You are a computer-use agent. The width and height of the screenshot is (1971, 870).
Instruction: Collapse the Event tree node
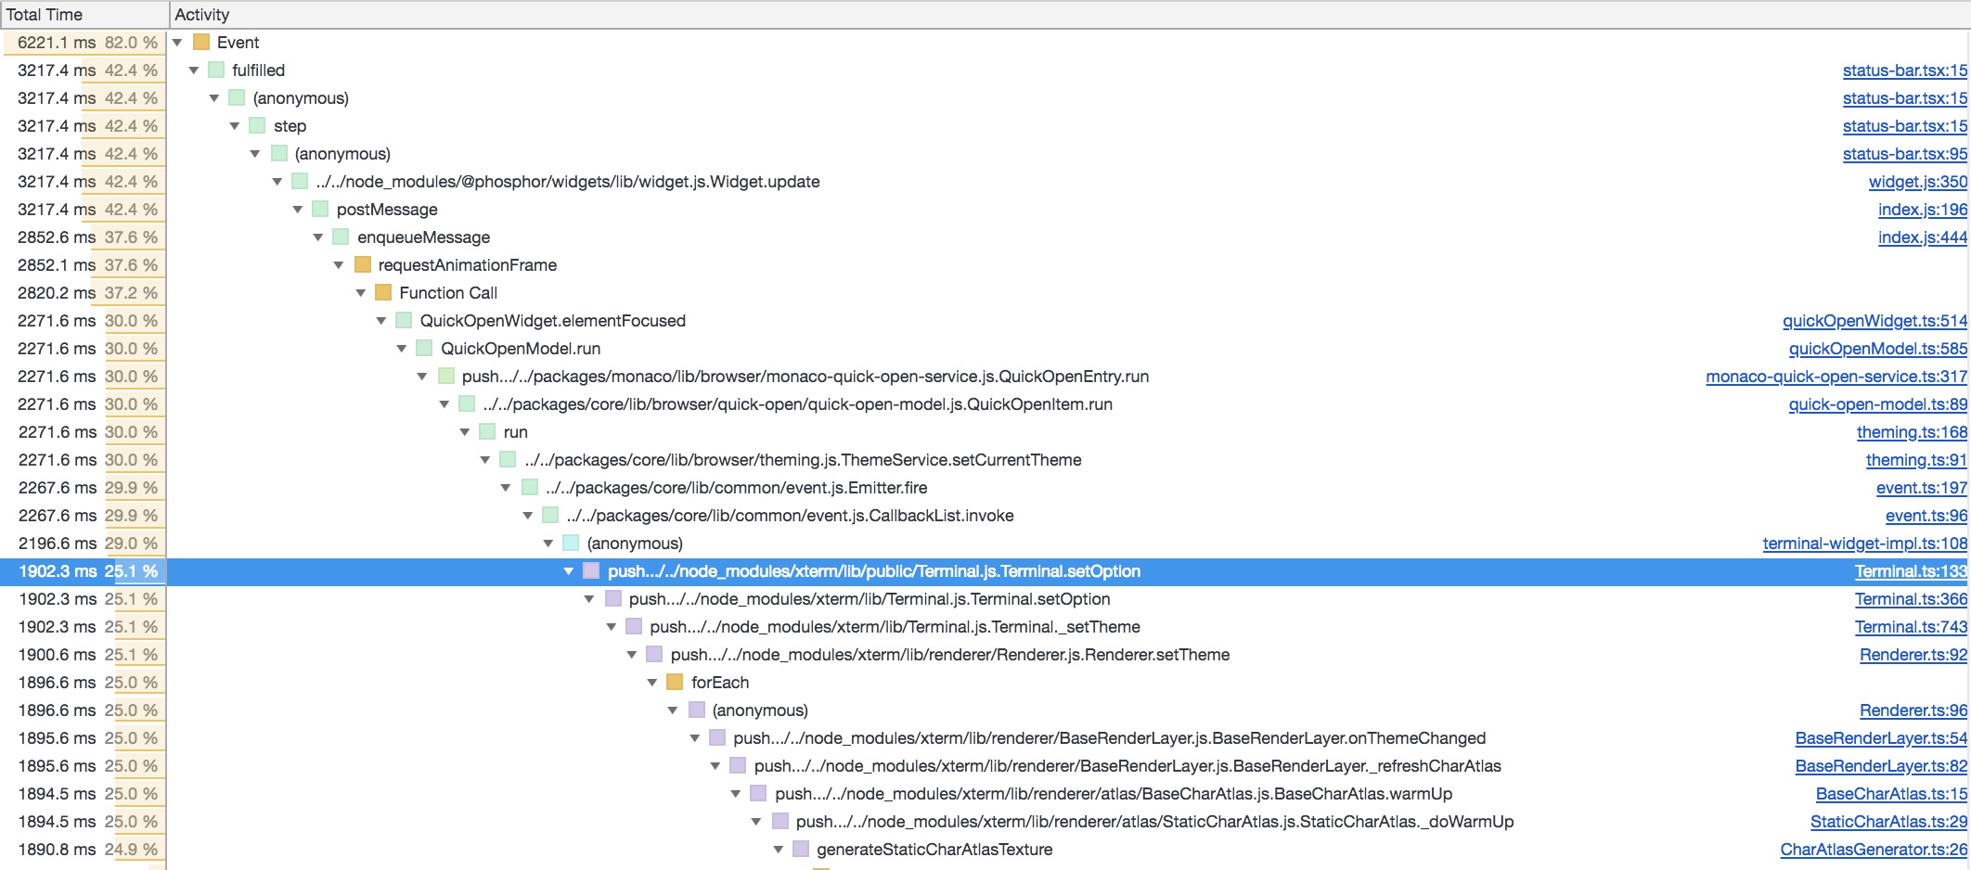(x=176, y=43)
